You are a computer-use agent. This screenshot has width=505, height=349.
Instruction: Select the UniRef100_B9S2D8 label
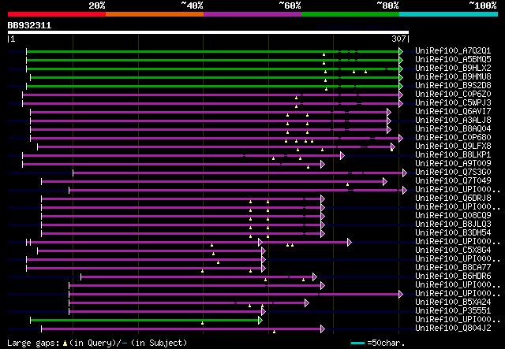tap(453, 86)
